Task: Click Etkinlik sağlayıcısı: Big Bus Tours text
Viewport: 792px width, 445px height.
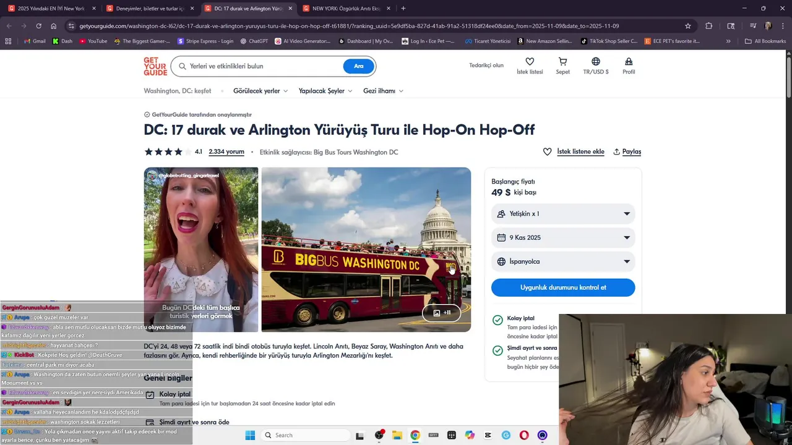Action: coord(329,152)
